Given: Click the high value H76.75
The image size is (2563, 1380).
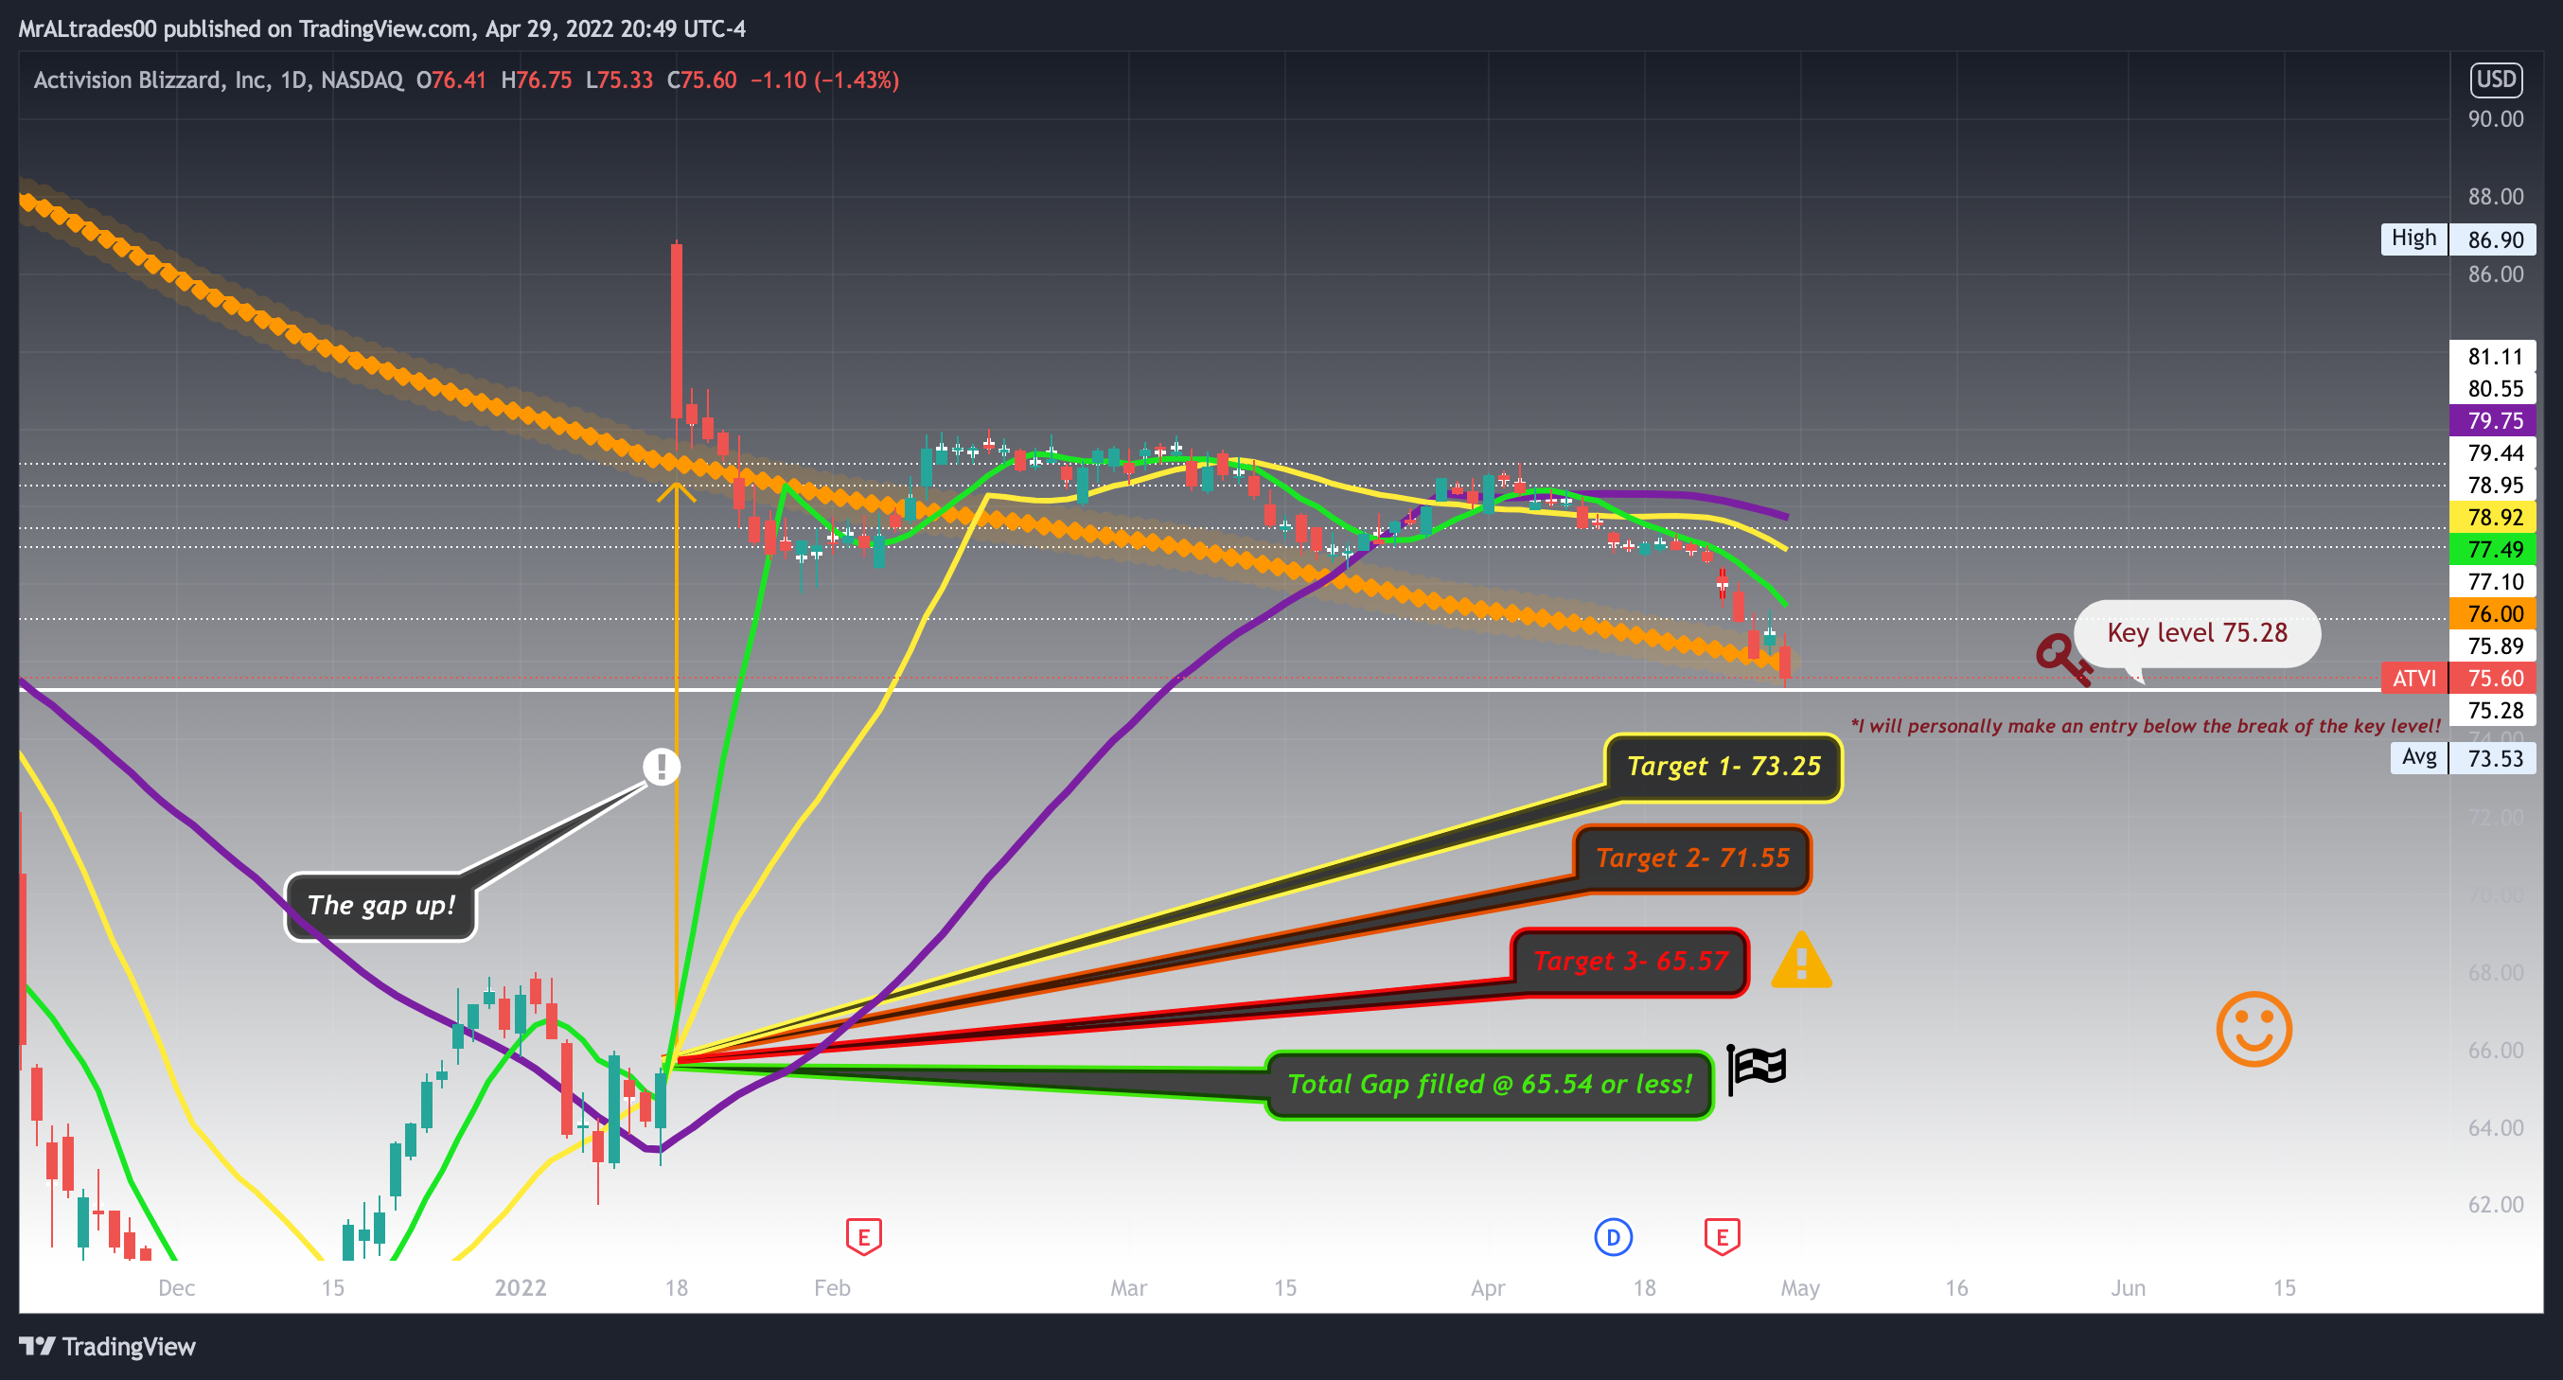Looking at the screenshot, I should [x=537, y=80].
